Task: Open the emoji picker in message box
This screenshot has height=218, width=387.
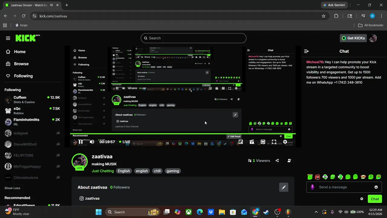Action: (x=376, y=187)
